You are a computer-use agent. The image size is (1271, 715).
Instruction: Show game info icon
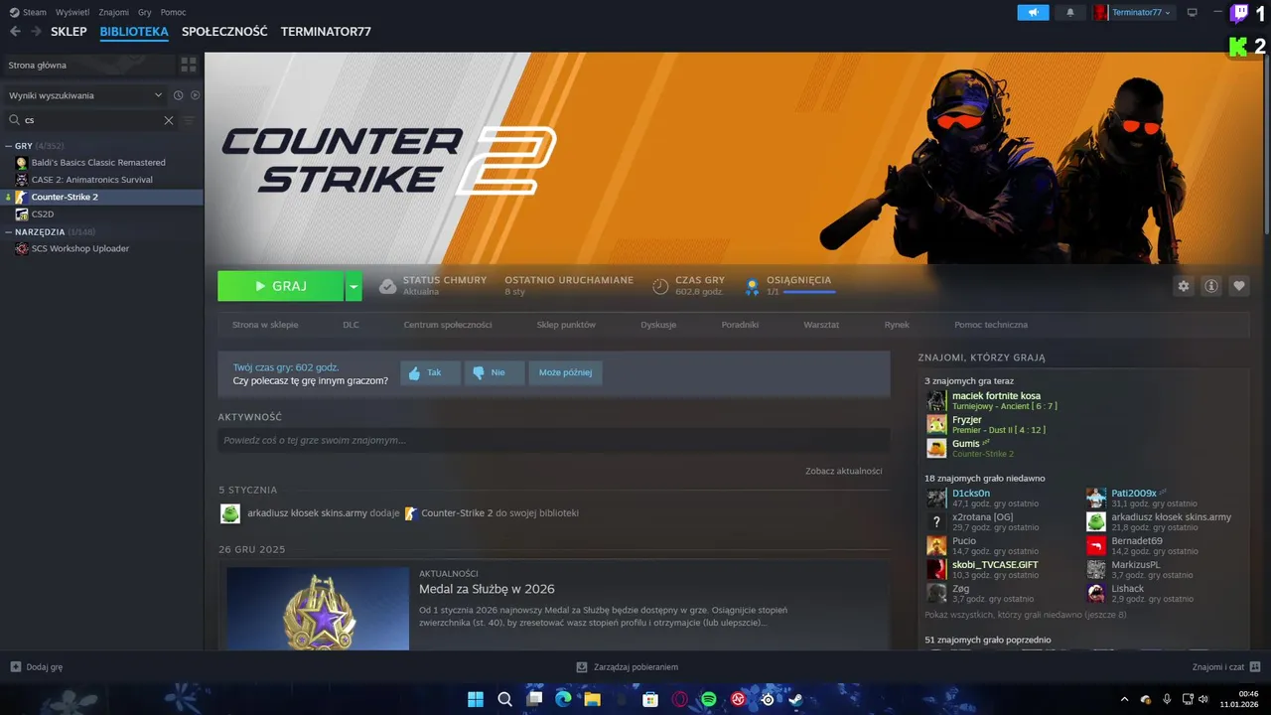(1211, 286)
